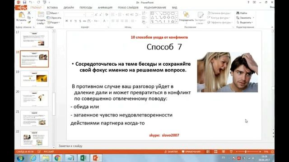The height and width of the screenshot is (162, 289).
Task: Open the font name combo box
Action: pos(75,15)
